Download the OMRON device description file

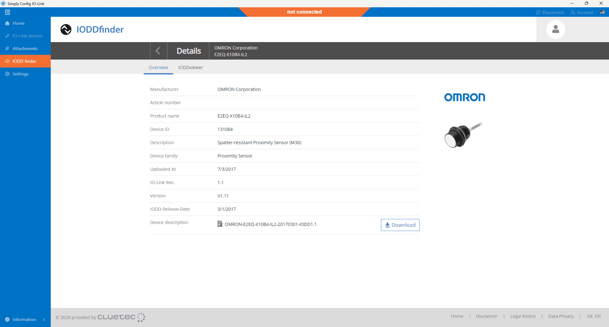click(400, 225)
